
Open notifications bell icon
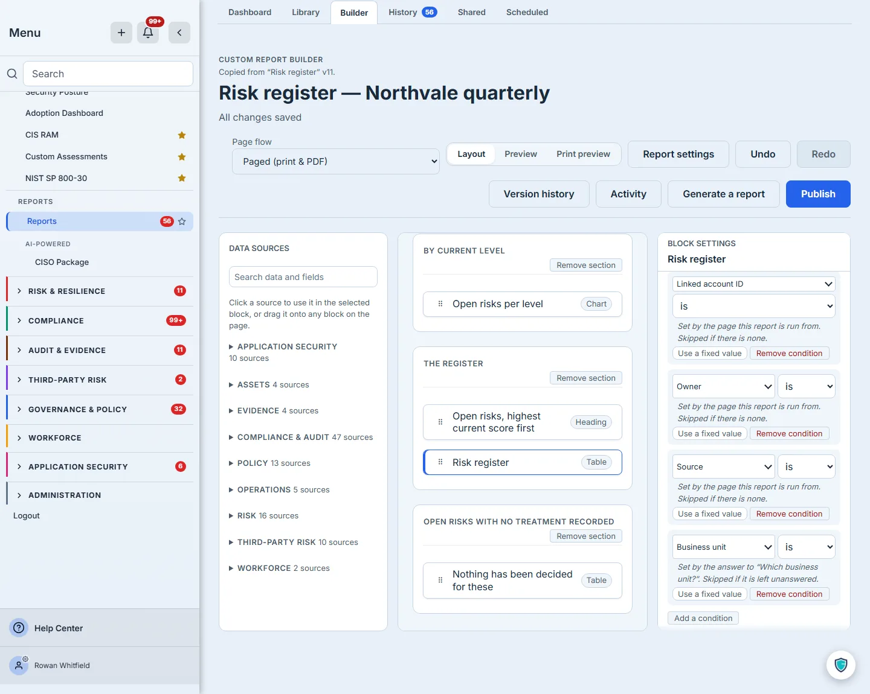click(x=148, y=33)
